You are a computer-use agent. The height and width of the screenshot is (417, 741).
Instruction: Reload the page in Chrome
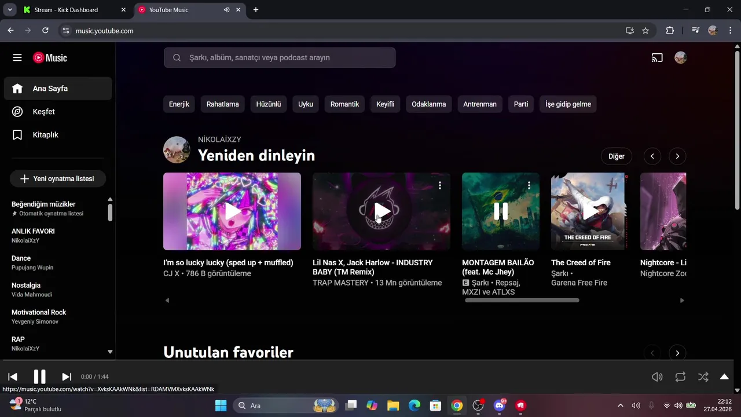coord(45,31)
